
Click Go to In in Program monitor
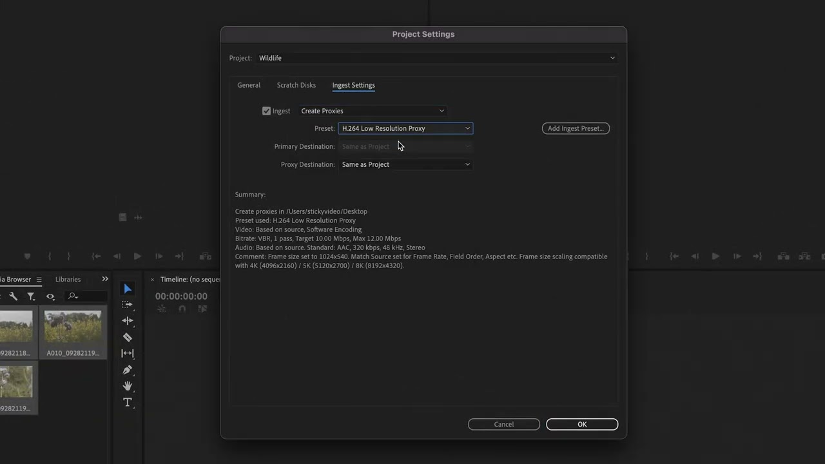pos(674,256)
